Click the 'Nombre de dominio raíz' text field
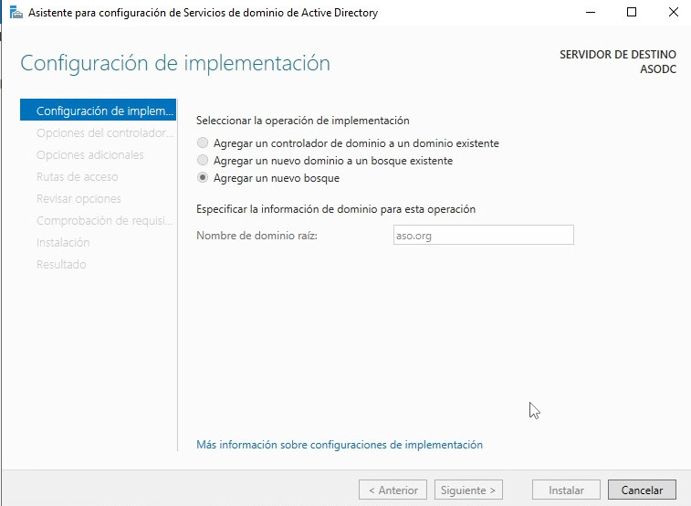Screen dimensions: 691x506 click(x=482, y=236)
